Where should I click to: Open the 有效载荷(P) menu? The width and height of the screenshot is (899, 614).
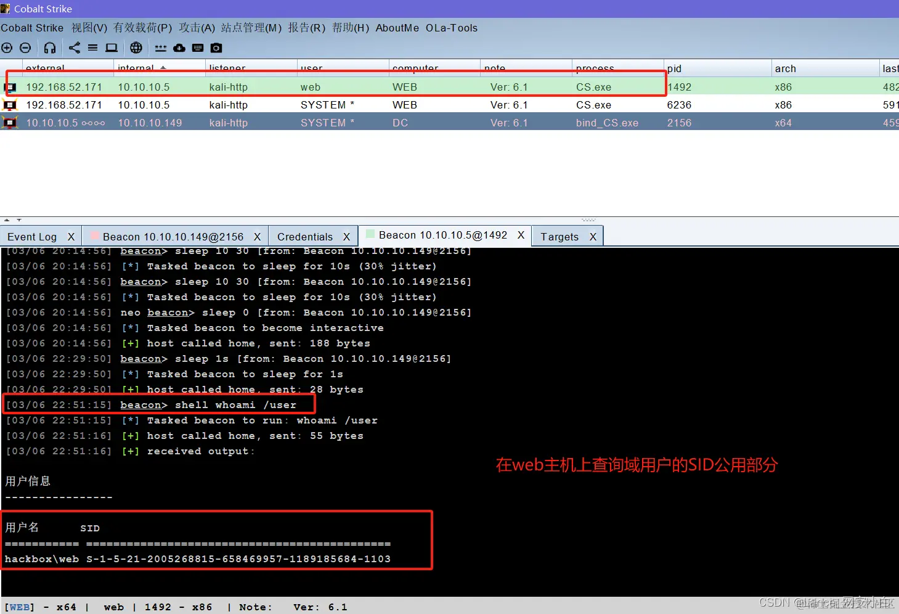(143, 28)
